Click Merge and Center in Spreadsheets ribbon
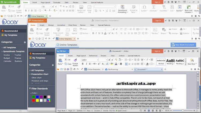 81,9
